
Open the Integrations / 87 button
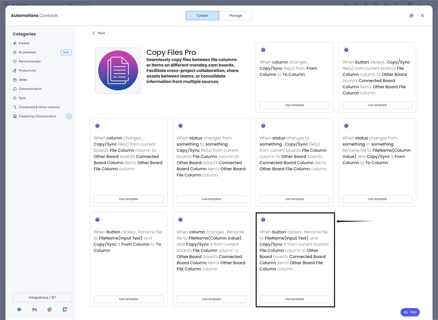click(x=42, y=298)
